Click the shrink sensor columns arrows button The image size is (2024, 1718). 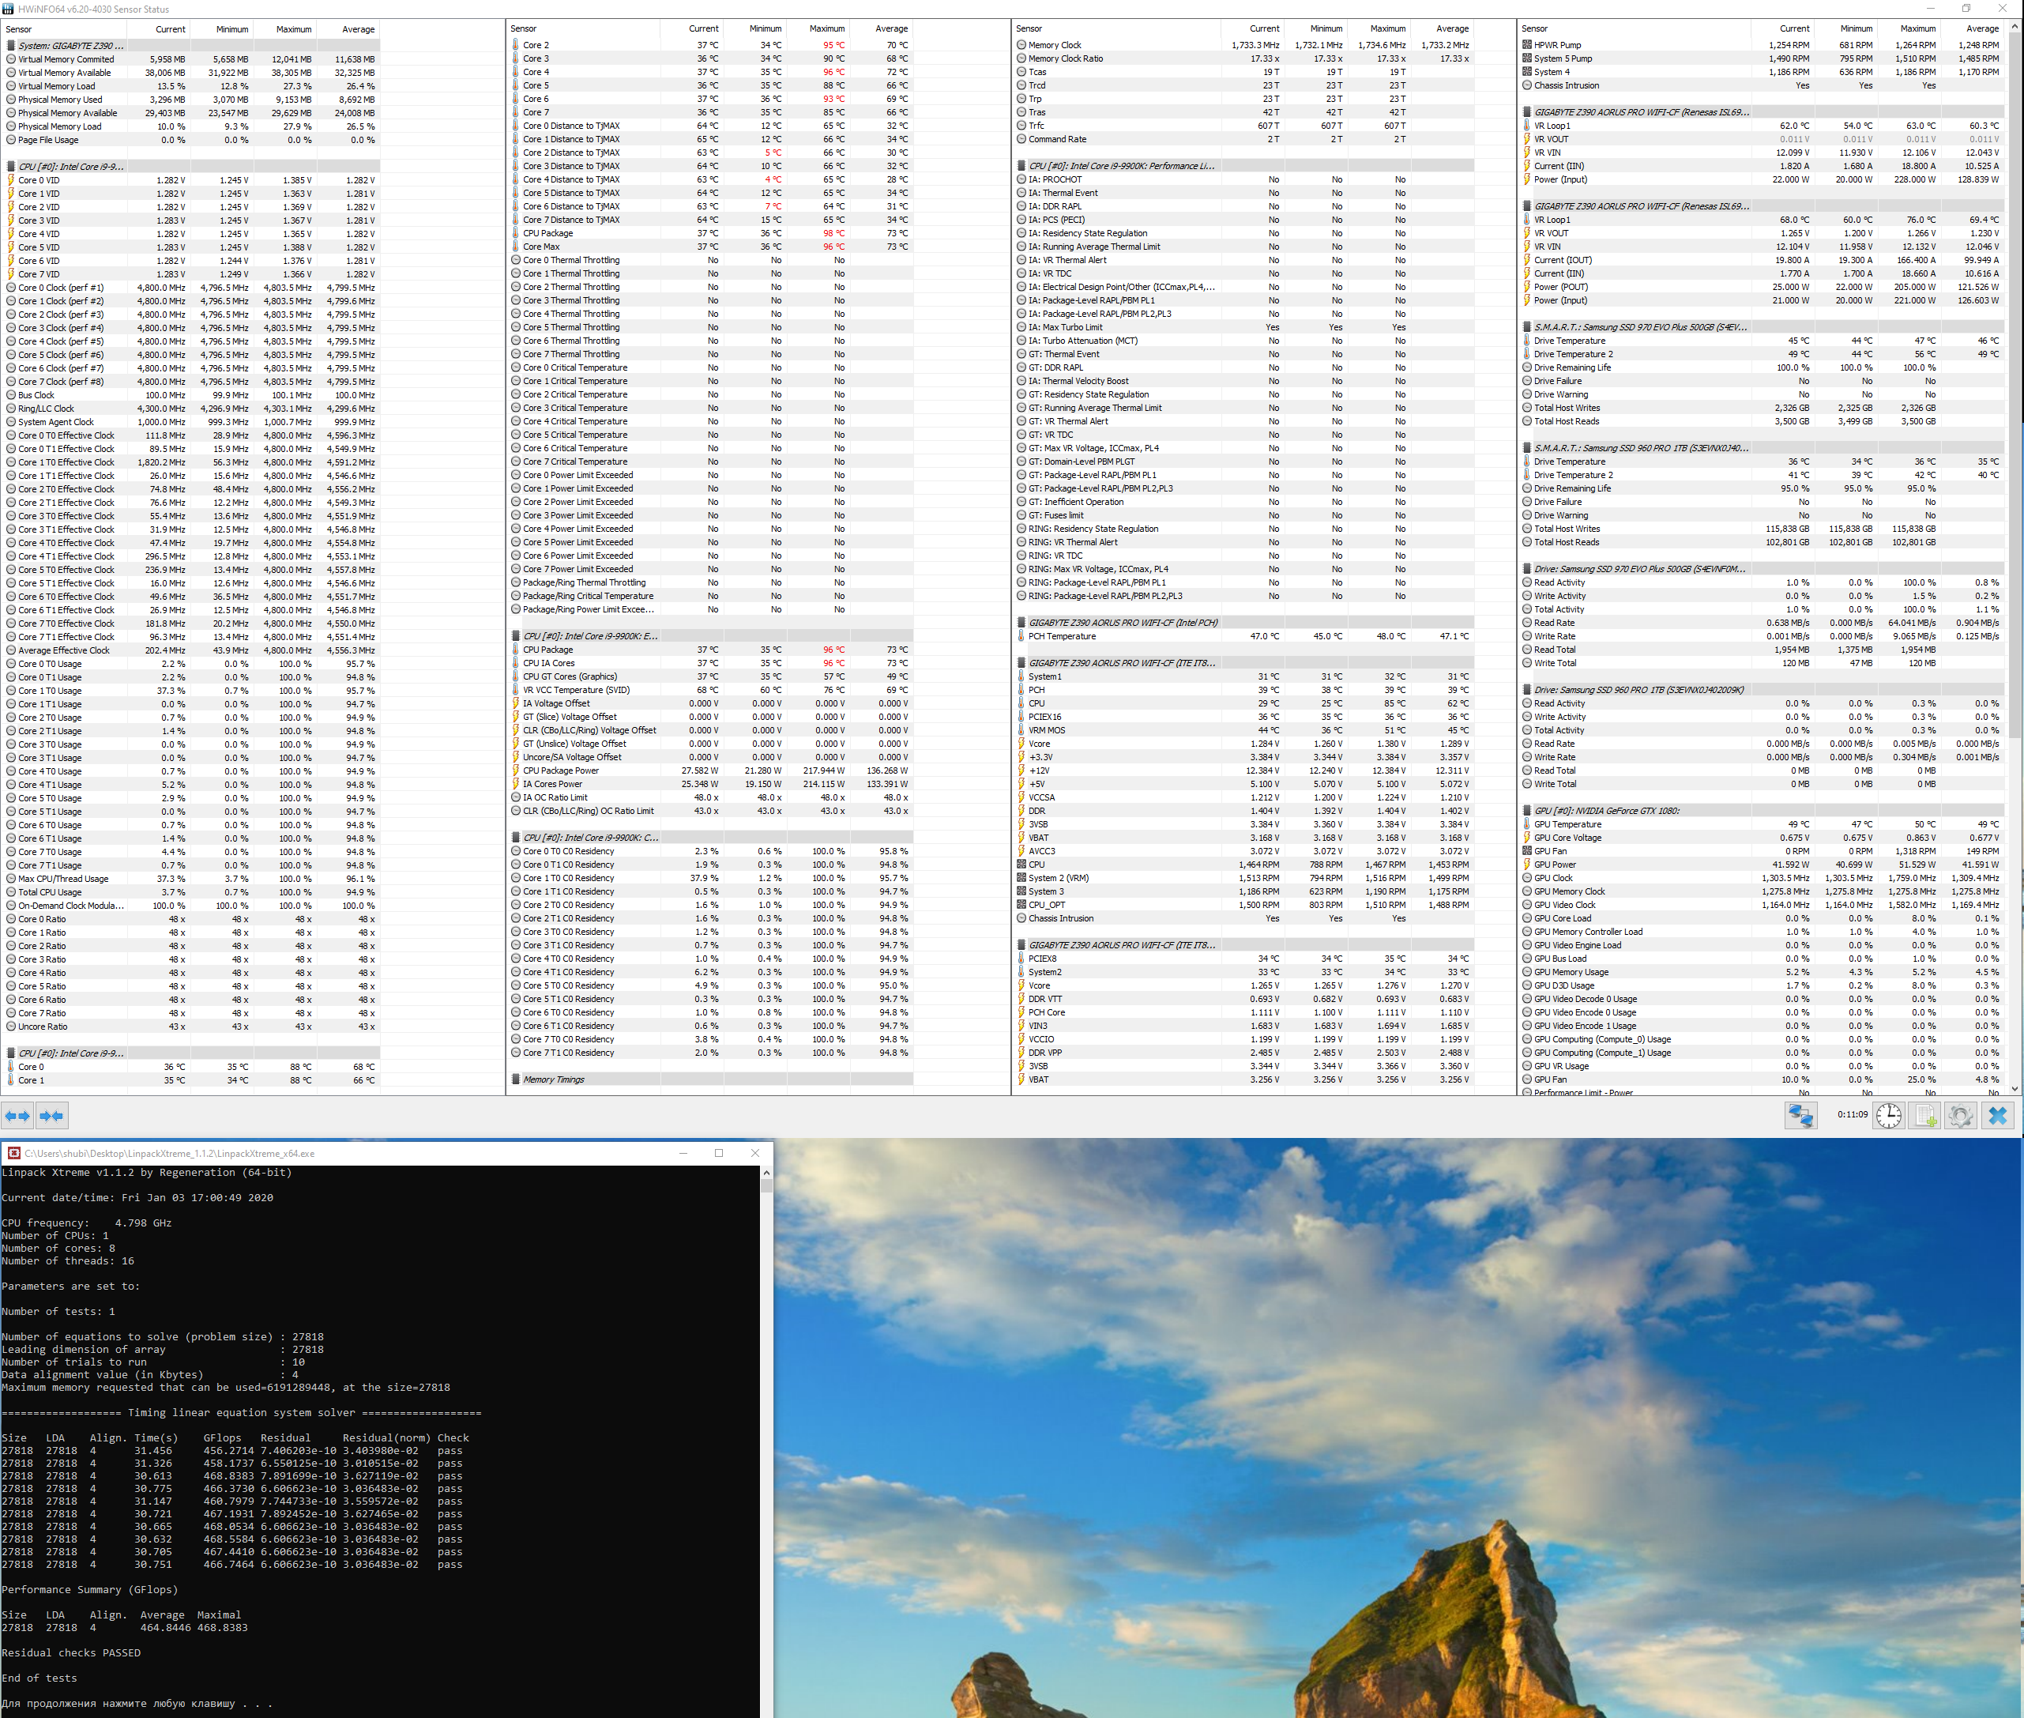pyautogui.click(x=51, y=1116)
